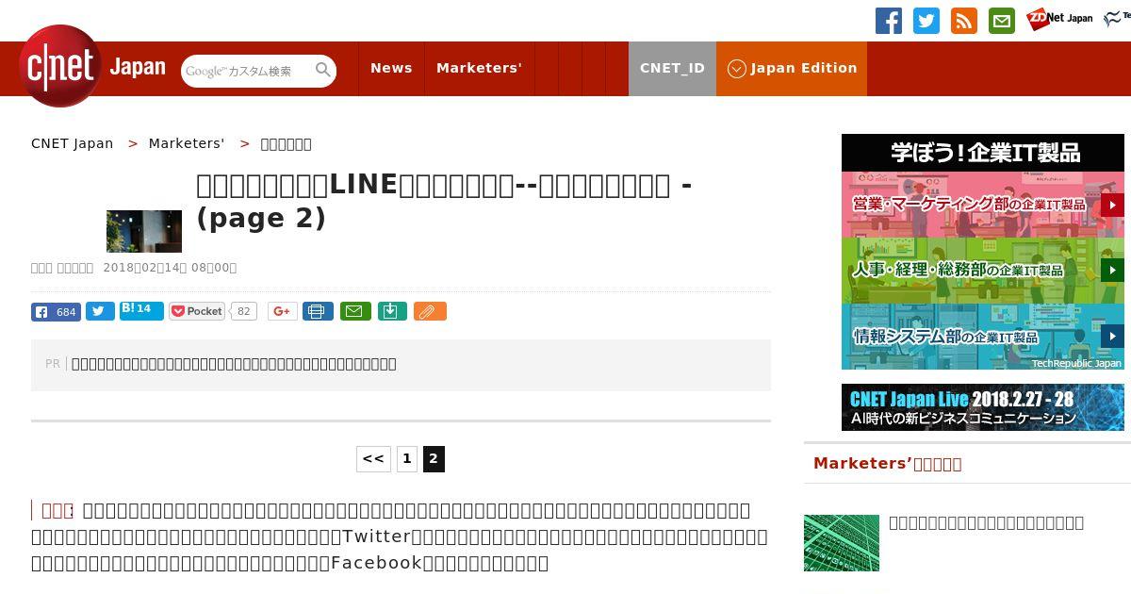
Task: Open the article thumbnail beside the headline
Action: coord(144,231)
